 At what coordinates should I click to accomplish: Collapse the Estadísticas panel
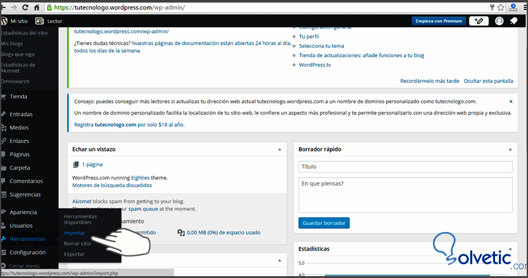(x=510, y=249)
